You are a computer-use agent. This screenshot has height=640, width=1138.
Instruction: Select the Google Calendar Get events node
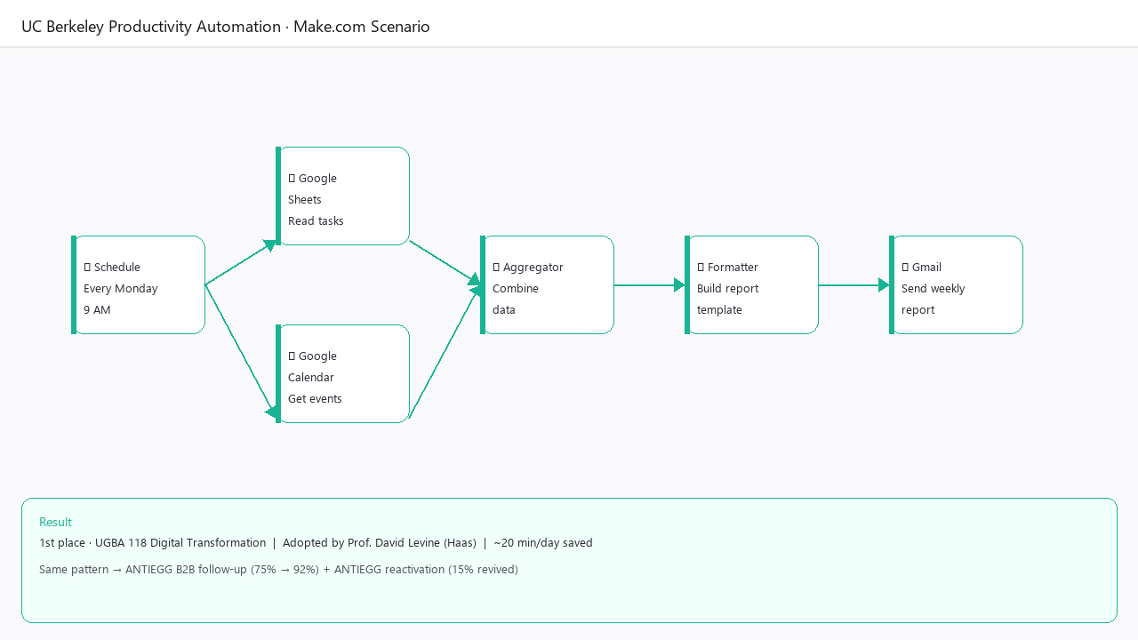coord(343,373)
